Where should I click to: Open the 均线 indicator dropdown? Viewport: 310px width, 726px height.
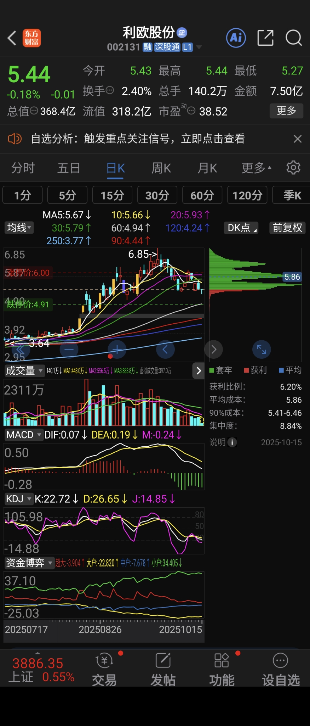tap(19, 228)
